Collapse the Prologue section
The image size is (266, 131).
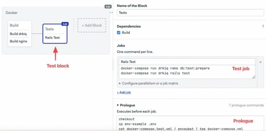[118, 105]
